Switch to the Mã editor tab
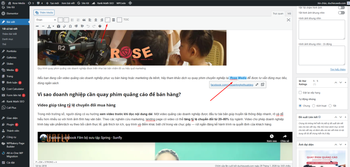Screen dimensions: 350x167 click(289, 14)
